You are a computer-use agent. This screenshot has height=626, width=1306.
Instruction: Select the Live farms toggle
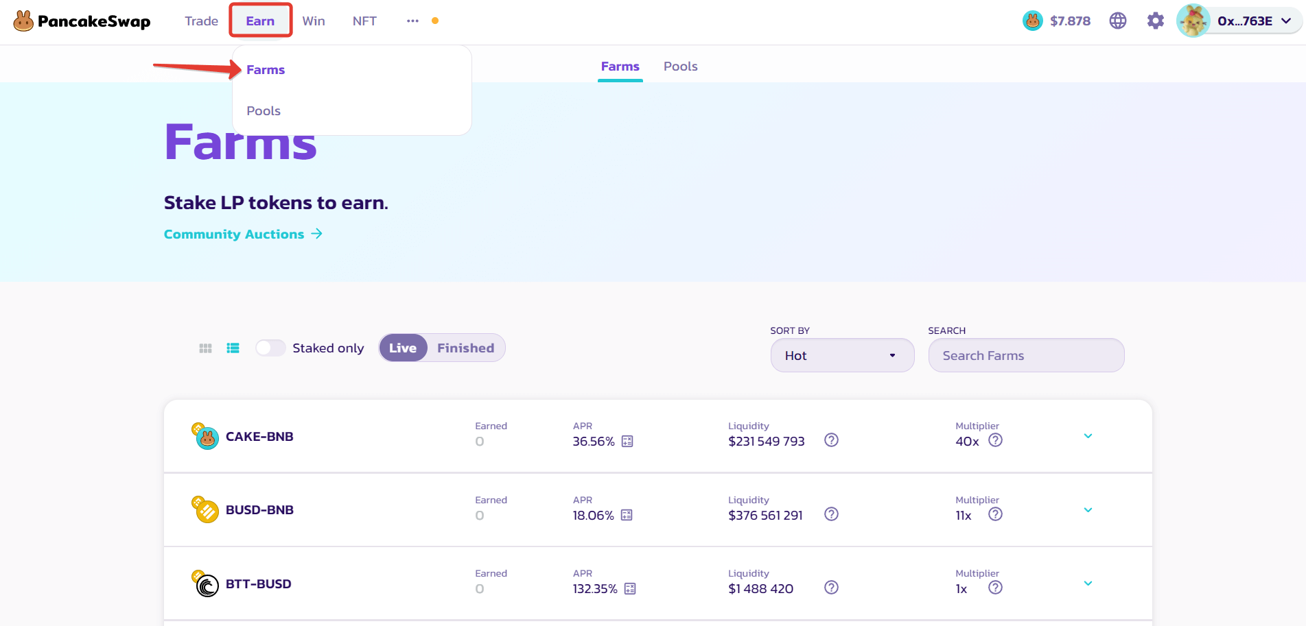403,348
